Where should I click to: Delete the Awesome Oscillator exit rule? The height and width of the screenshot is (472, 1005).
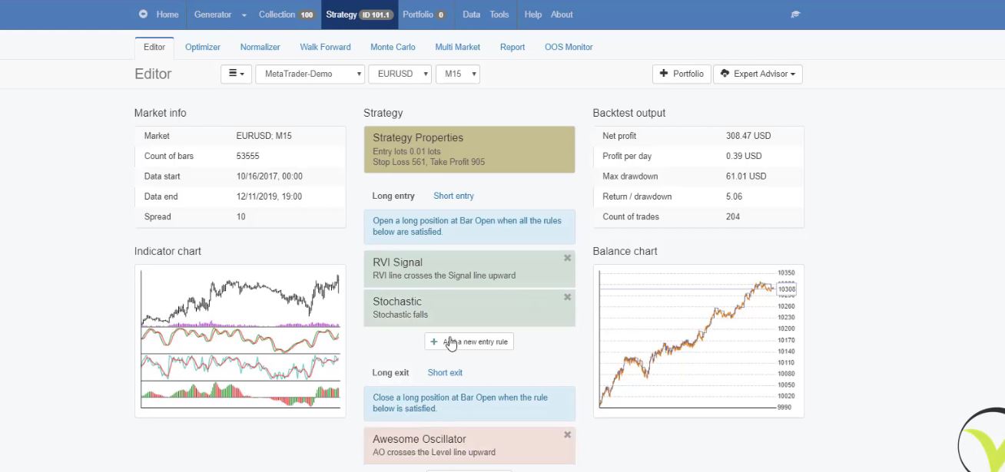point(567,434)
